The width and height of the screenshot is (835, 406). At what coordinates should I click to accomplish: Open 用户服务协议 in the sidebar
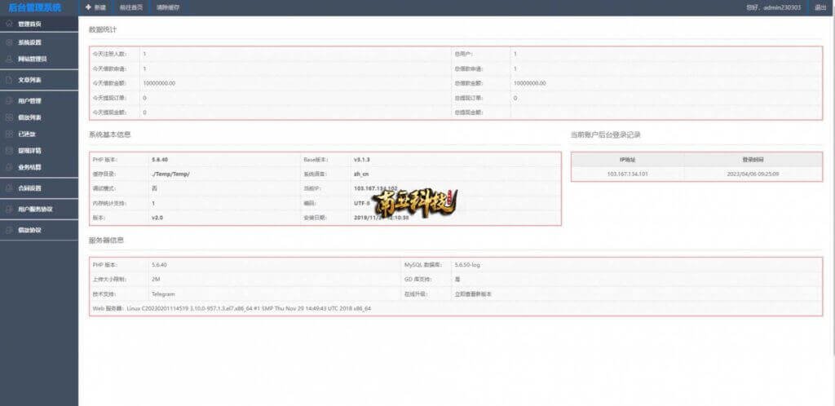(x=35, y=210)
